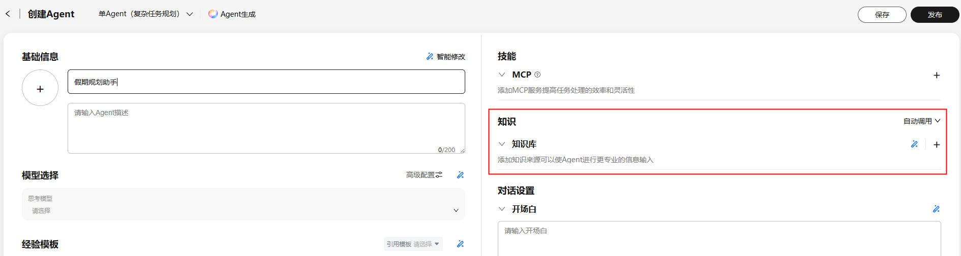Screen dimensions: 961x256
Task: Click the 创建Agent page title
Action: point(51,14)
